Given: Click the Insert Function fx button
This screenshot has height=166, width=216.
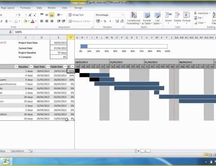Looking at the screenshot, I should [x=10, y=32].
